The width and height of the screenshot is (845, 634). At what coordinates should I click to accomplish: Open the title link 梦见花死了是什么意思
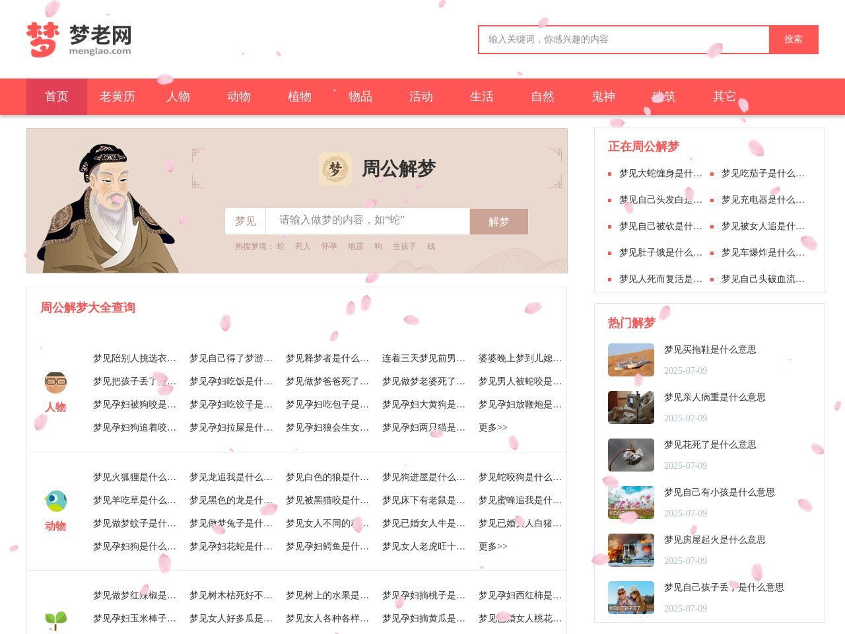click(710, 445)
